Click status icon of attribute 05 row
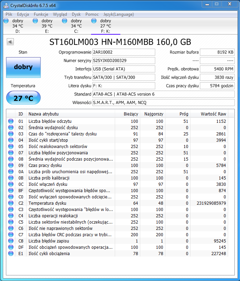 pyautogui.click(x=11, y=146)
